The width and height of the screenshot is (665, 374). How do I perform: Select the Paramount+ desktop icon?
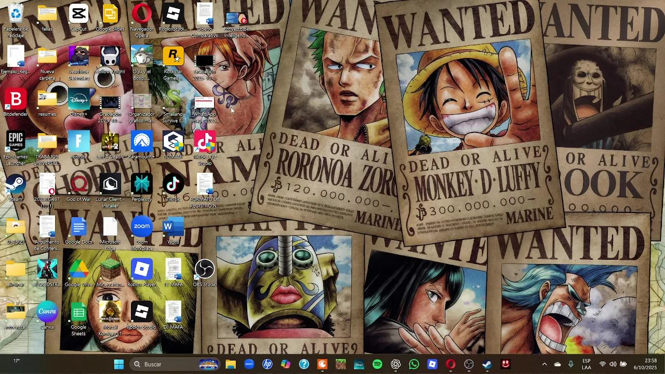(x=141, y=146)
